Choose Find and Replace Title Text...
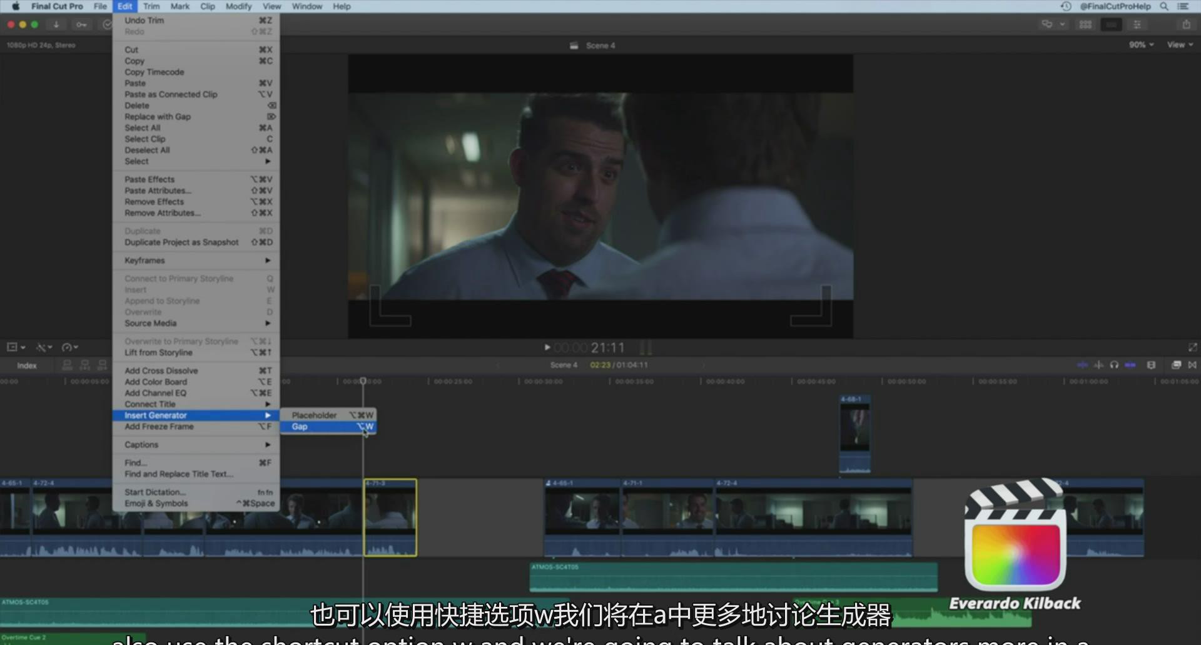The image size is (1201, 645). (196, 474)
